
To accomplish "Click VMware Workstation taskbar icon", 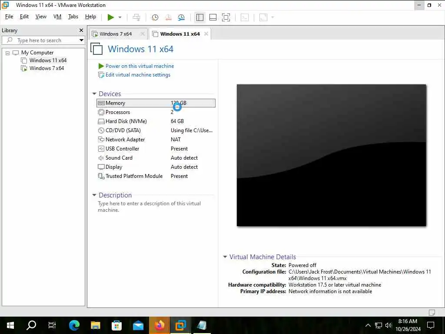I will click(x=180, y=325).
